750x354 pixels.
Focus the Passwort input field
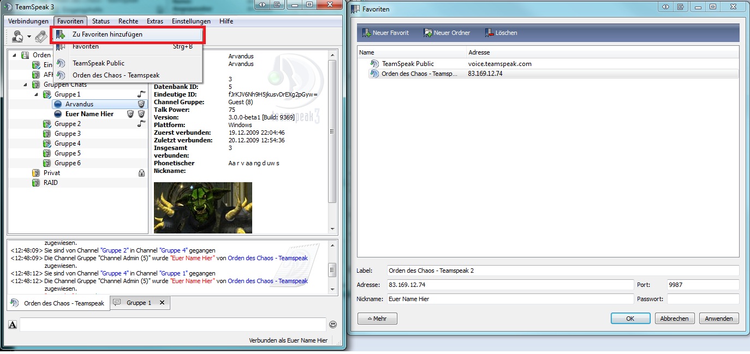(703, 299)
